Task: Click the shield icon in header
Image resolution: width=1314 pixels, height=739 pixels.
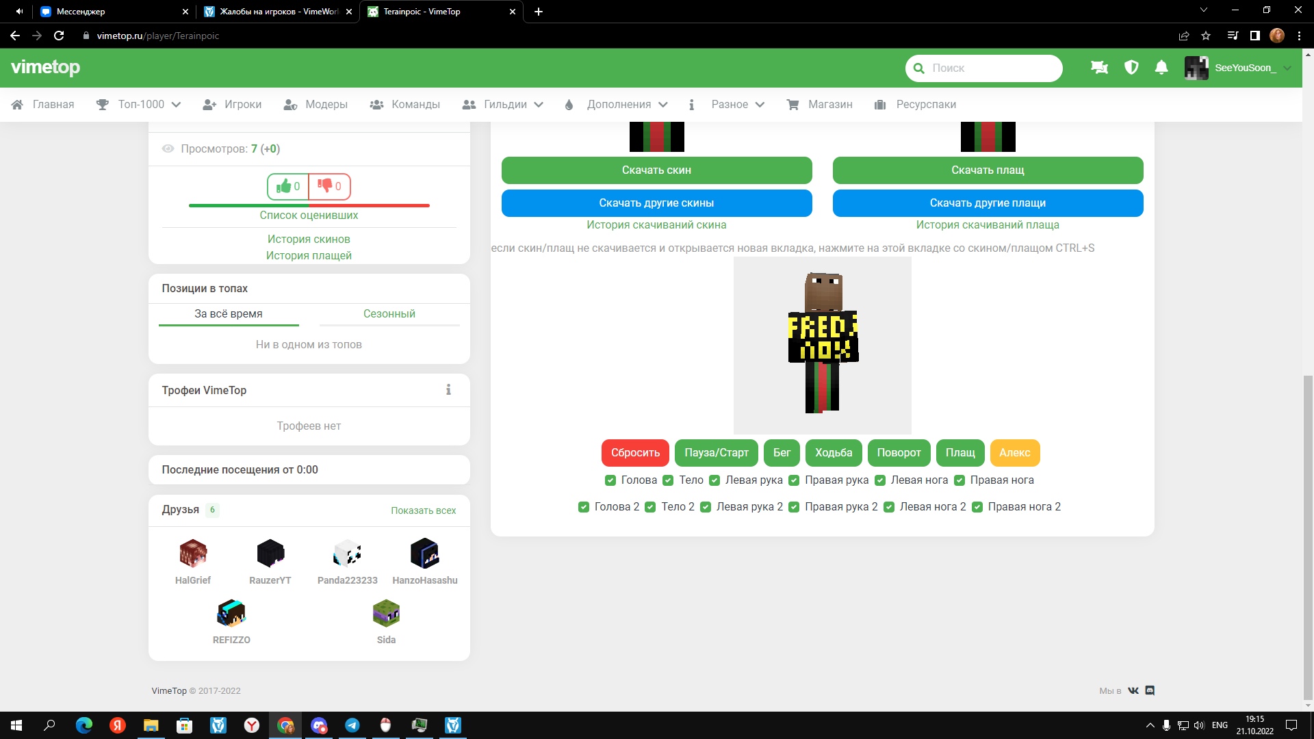Action: click(x=1131, y=68)
